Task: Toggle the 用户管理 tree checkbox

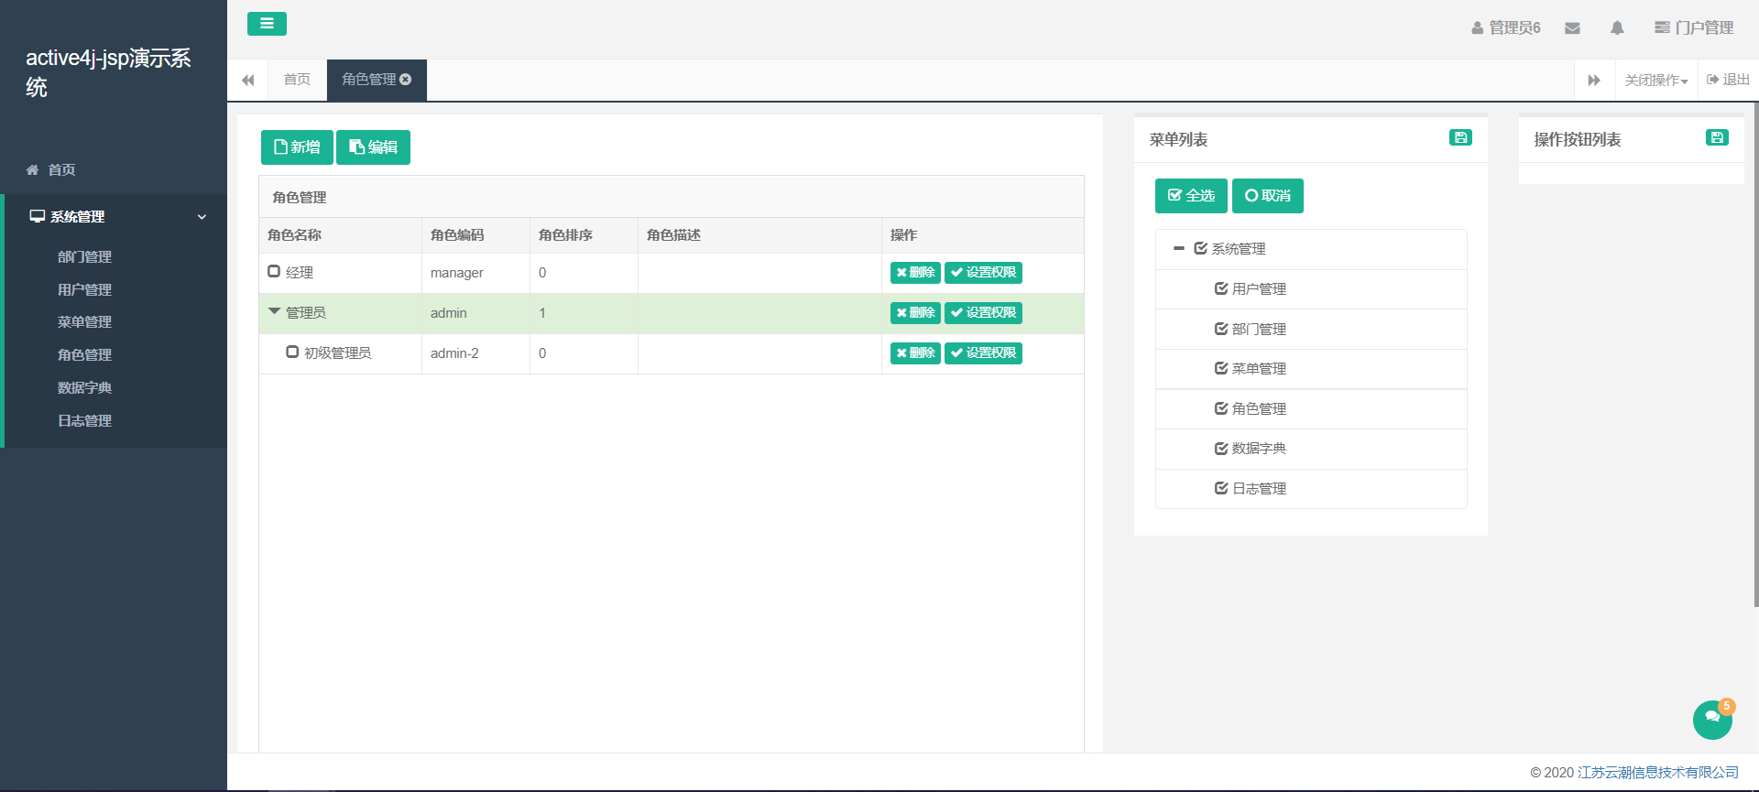Action: [x=1221, y=288]
